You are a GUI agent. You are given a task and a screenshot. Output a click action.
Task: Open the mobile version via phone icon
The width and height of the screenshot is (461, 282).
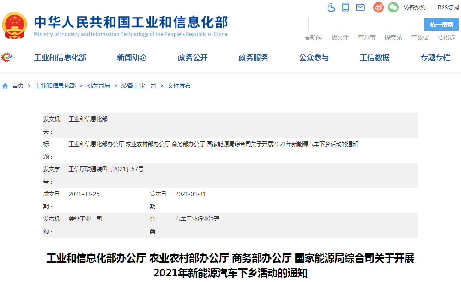coord(346,7)
